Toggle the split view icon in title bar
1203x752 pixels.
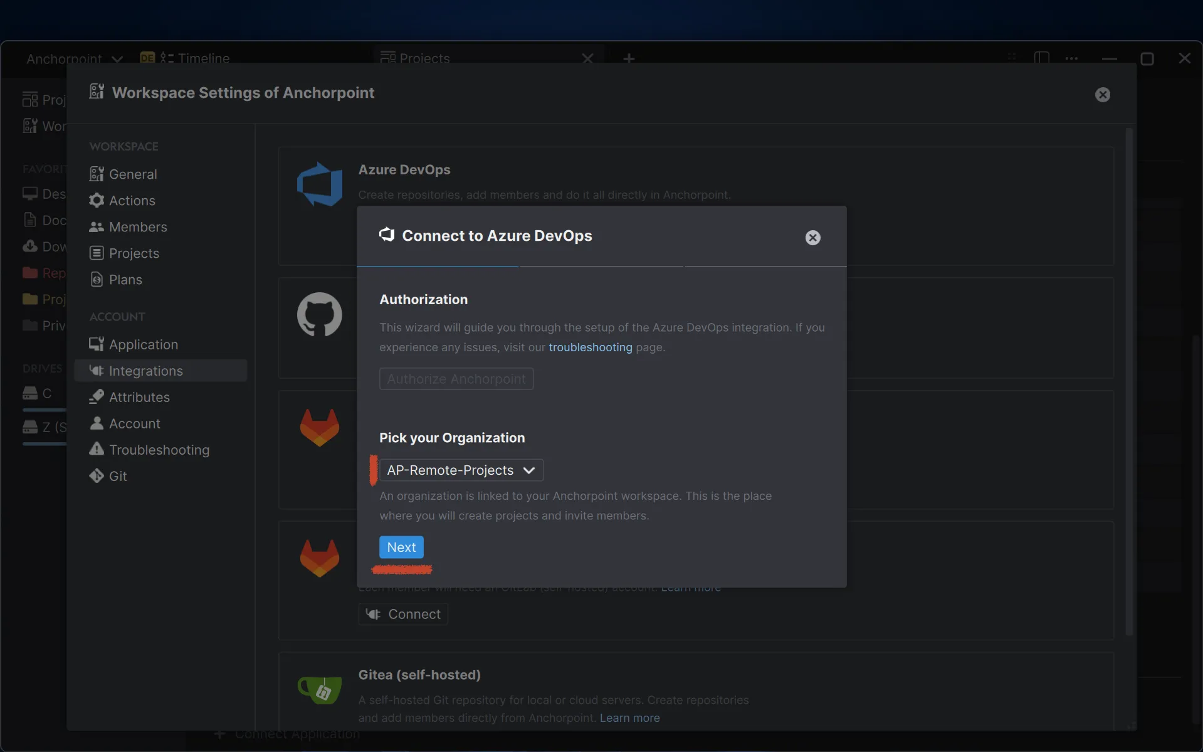(x=1041, y=58)
